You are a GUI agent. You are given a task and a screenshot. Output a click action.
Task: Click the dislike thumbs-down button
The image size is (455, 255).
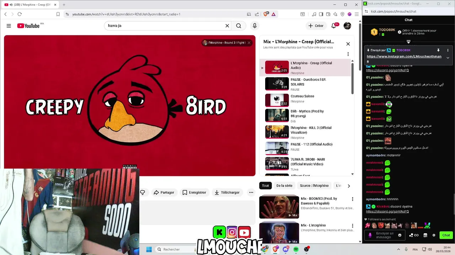143,192
